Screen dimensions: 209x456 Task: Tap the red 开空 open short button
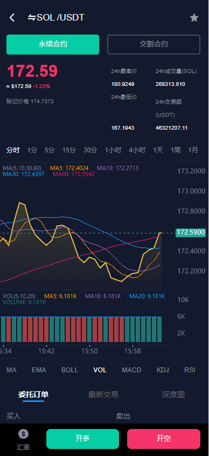[x=164, y=439]
